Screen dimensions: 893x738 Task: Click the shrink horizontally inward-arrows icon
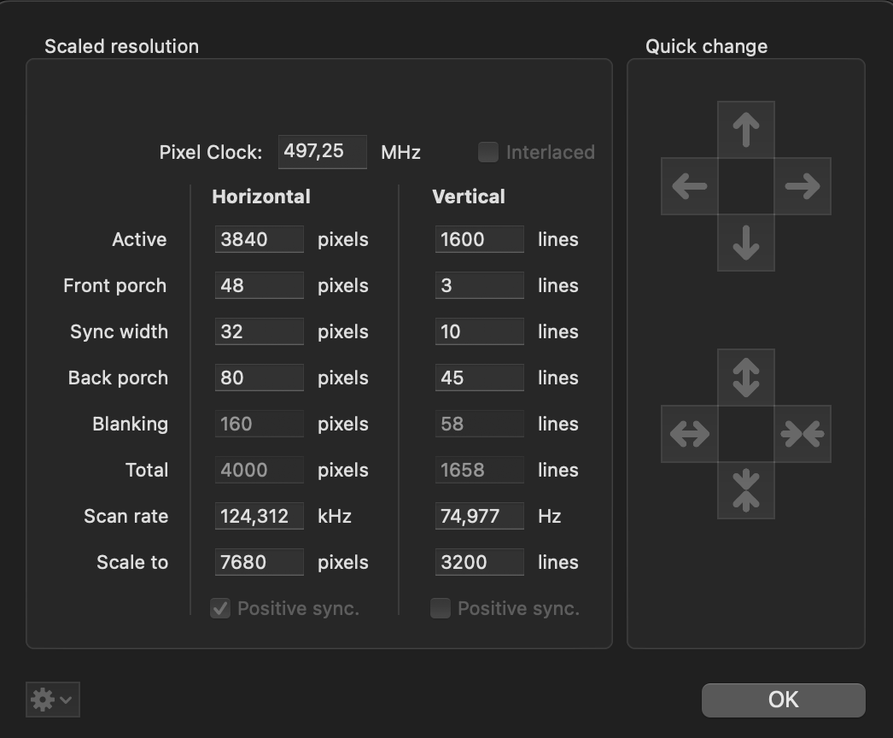tap(803, 434)
